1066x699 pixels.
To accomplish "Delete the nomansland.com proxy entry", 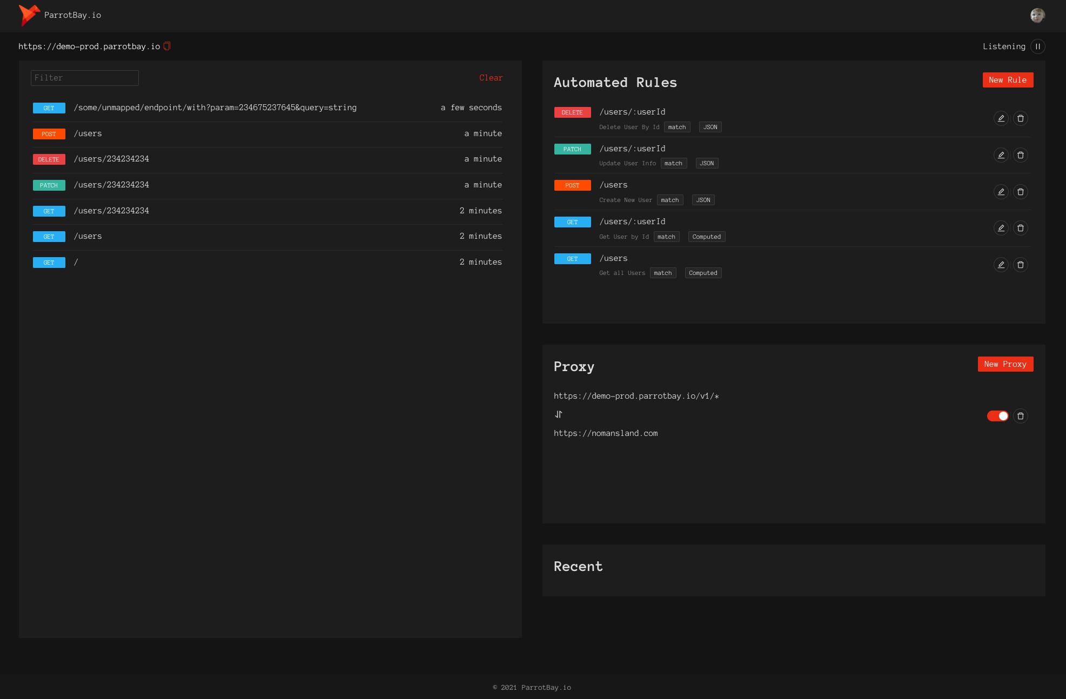I will pos(1020,416).
